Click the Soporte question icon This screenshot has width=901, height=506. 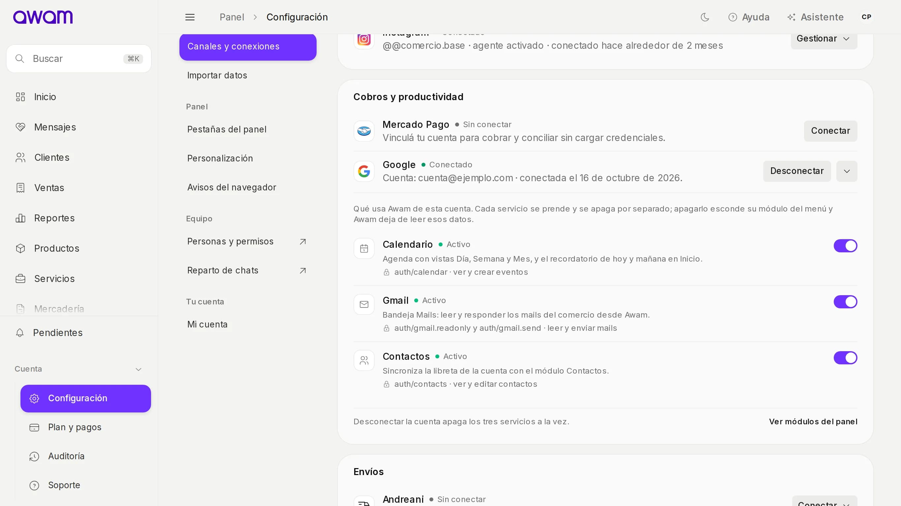(x=34, y=485)
